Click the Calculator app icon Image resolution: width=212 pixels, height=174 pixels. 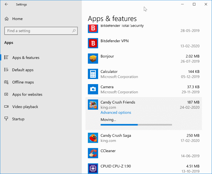coord(93,74)
